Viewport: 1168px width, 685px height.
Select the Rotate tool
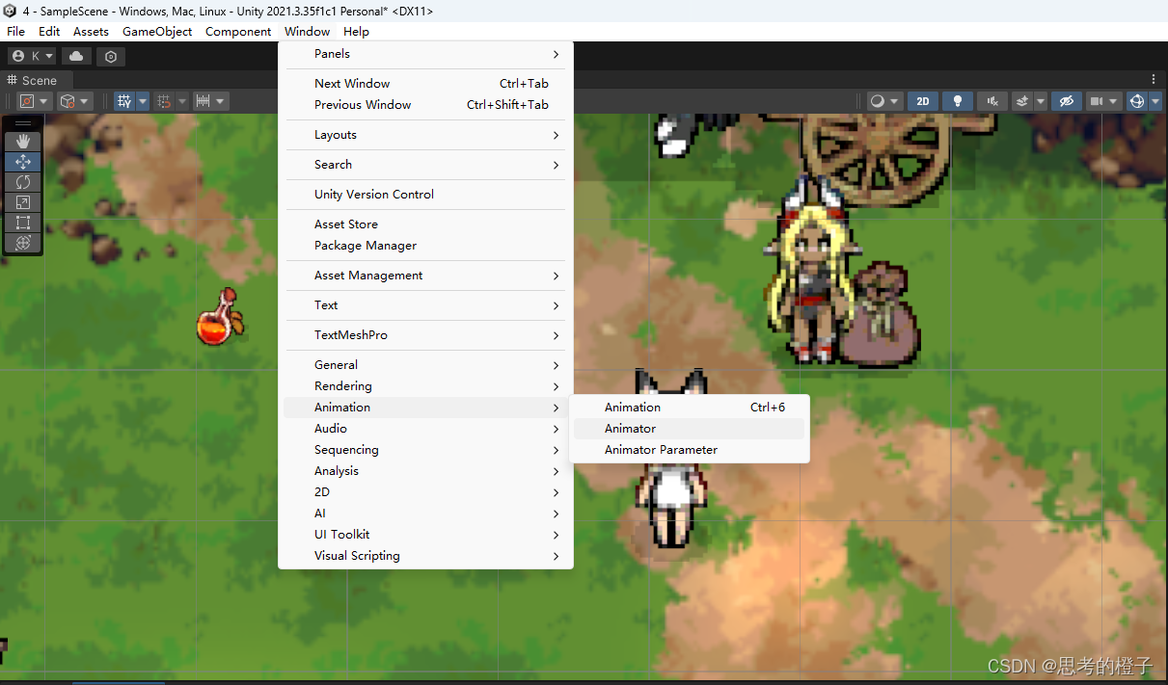[x=23, y=182]
